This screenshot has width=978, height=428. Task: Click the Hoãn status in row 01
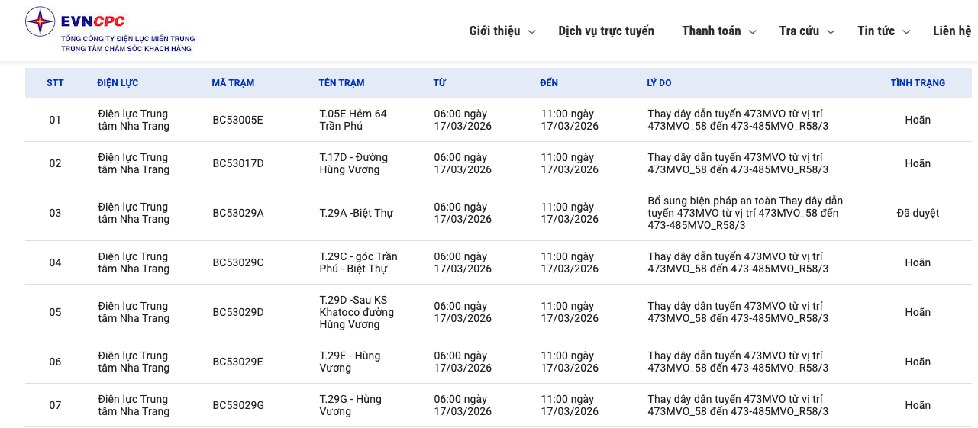pos(918,120)
